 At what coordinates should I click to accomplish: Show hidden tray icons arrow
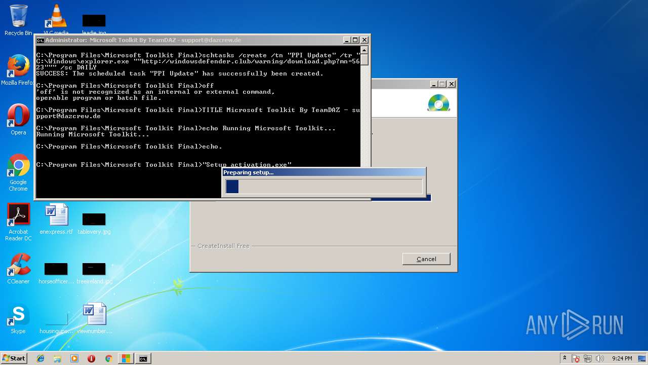564,358
